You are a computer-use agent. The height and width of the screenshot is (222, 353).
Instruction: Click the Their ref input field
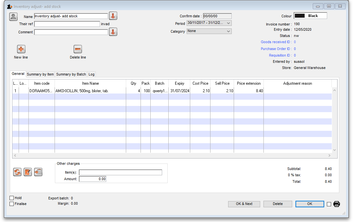tap(67, 24)
